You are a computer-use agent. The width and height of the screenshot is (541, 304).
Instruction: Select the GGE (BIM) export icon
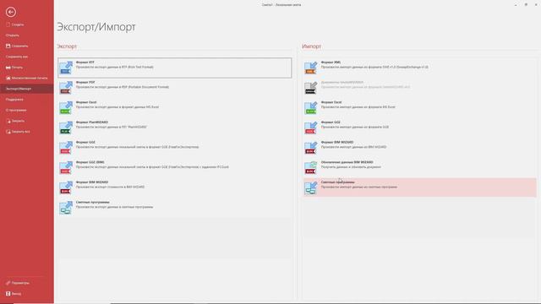[66, 167]
